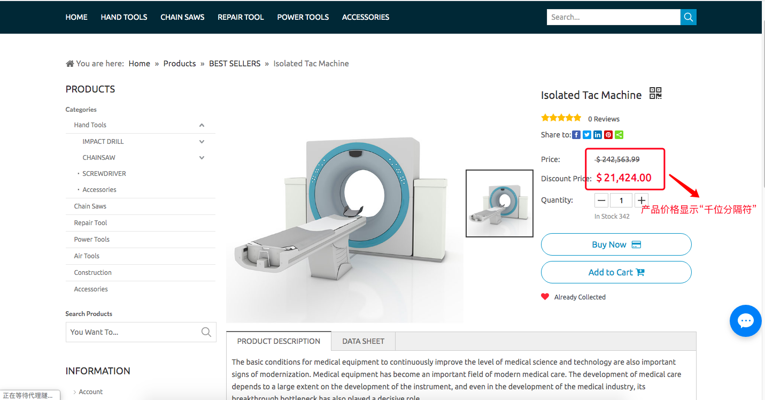Click the Buy Now button
This screenshot has width=765, height=400.
pyautogui.click(x=616, y=244)
